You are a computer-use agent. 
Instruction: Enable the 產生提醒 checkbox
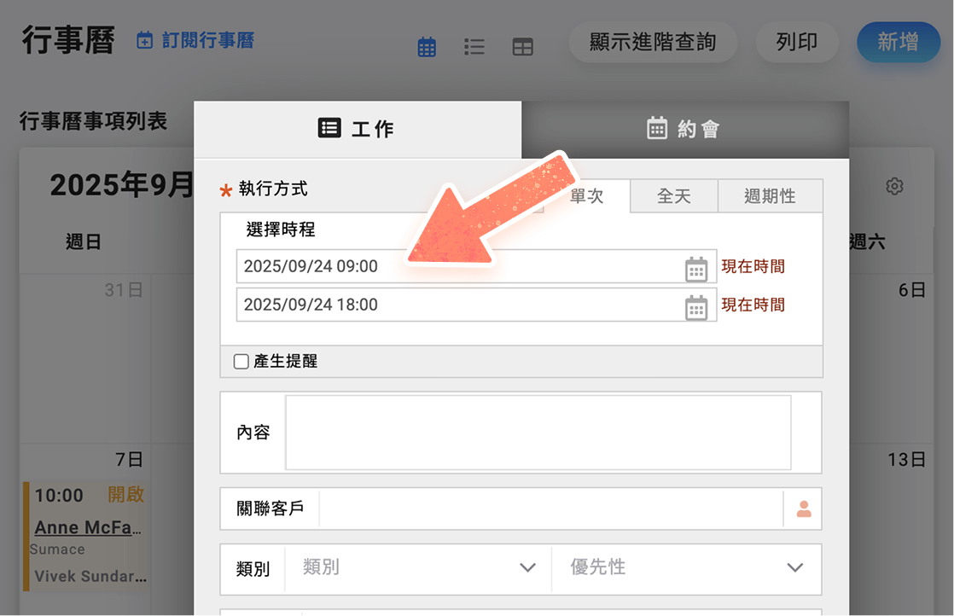[x=241, y=362]
